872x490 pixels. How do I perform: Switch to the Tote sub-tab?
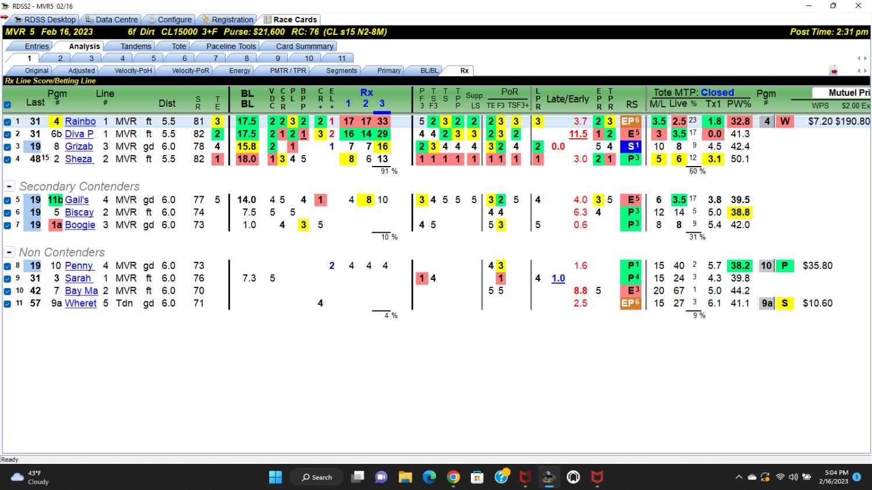click(179, 46)
